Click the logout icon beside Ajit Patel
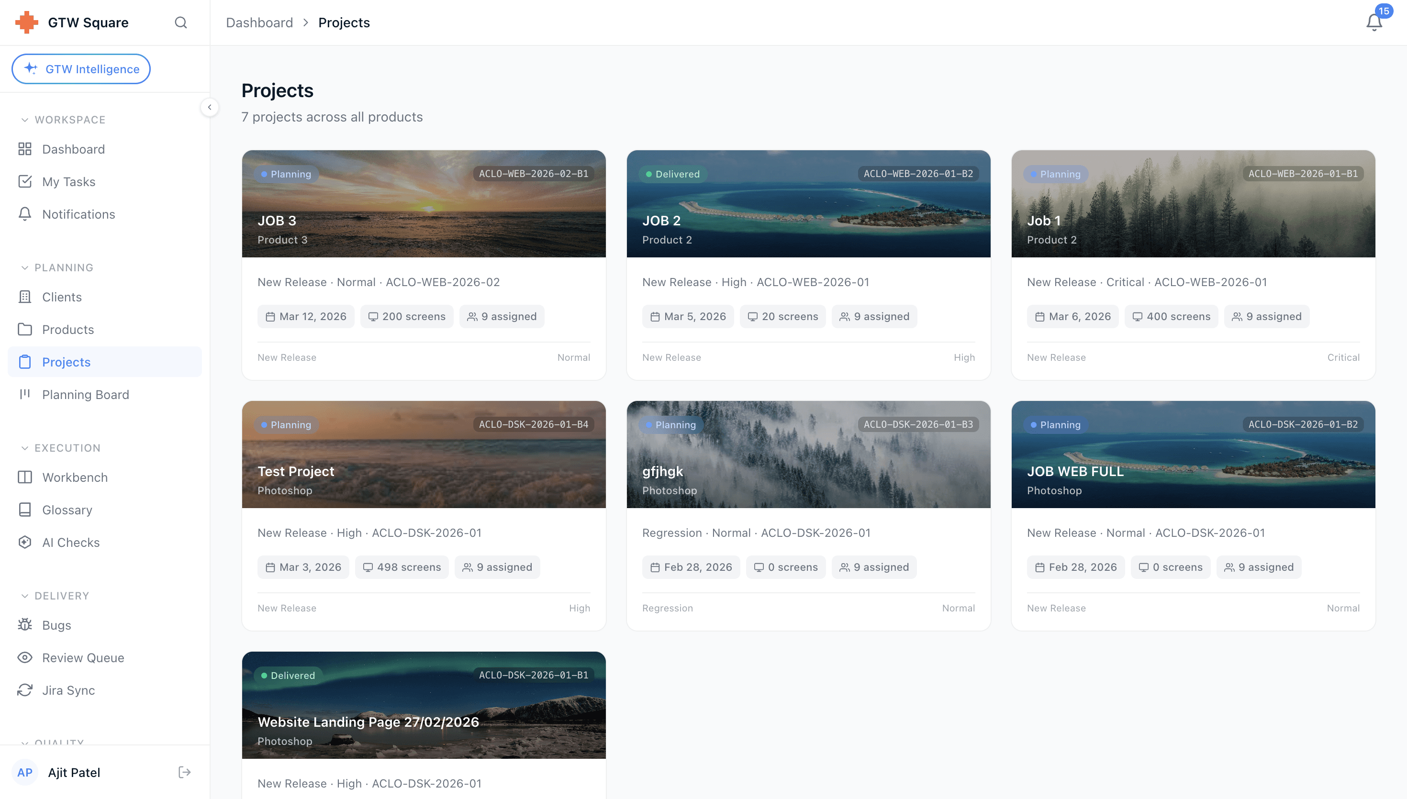The image size is (1407, 799). (184, 772)
